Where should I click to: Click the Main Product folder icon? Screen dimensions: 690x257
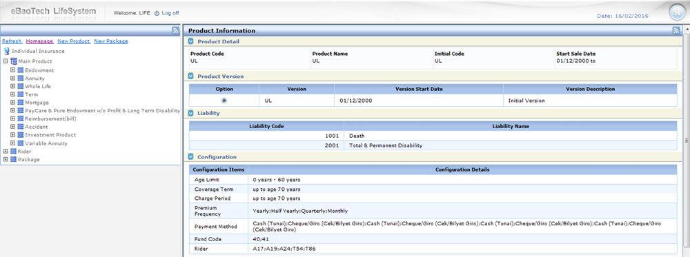14,61
